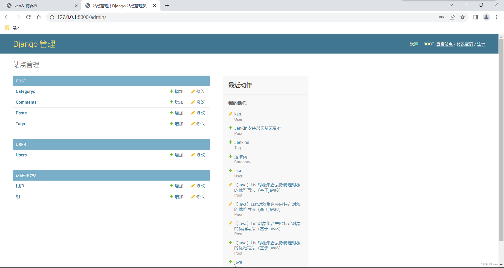Open the 导入 bookmarks folder
This screenshot has height=268, width=504.
pos(13,28)
